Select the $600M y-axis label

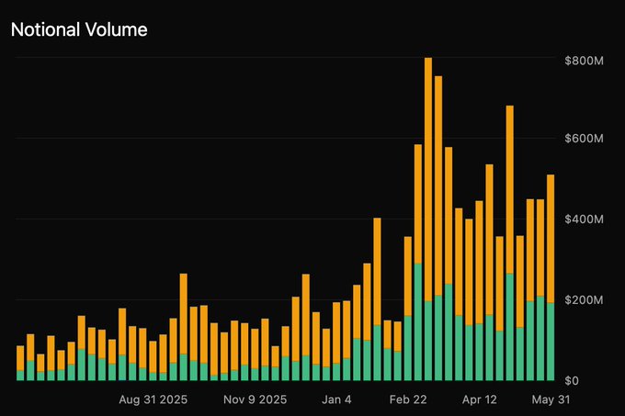584,139
